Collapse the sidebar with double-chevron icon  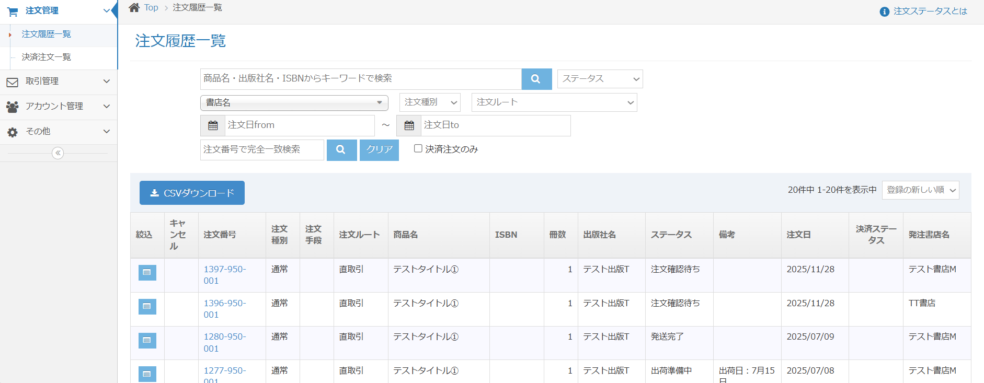pos(58,153)
